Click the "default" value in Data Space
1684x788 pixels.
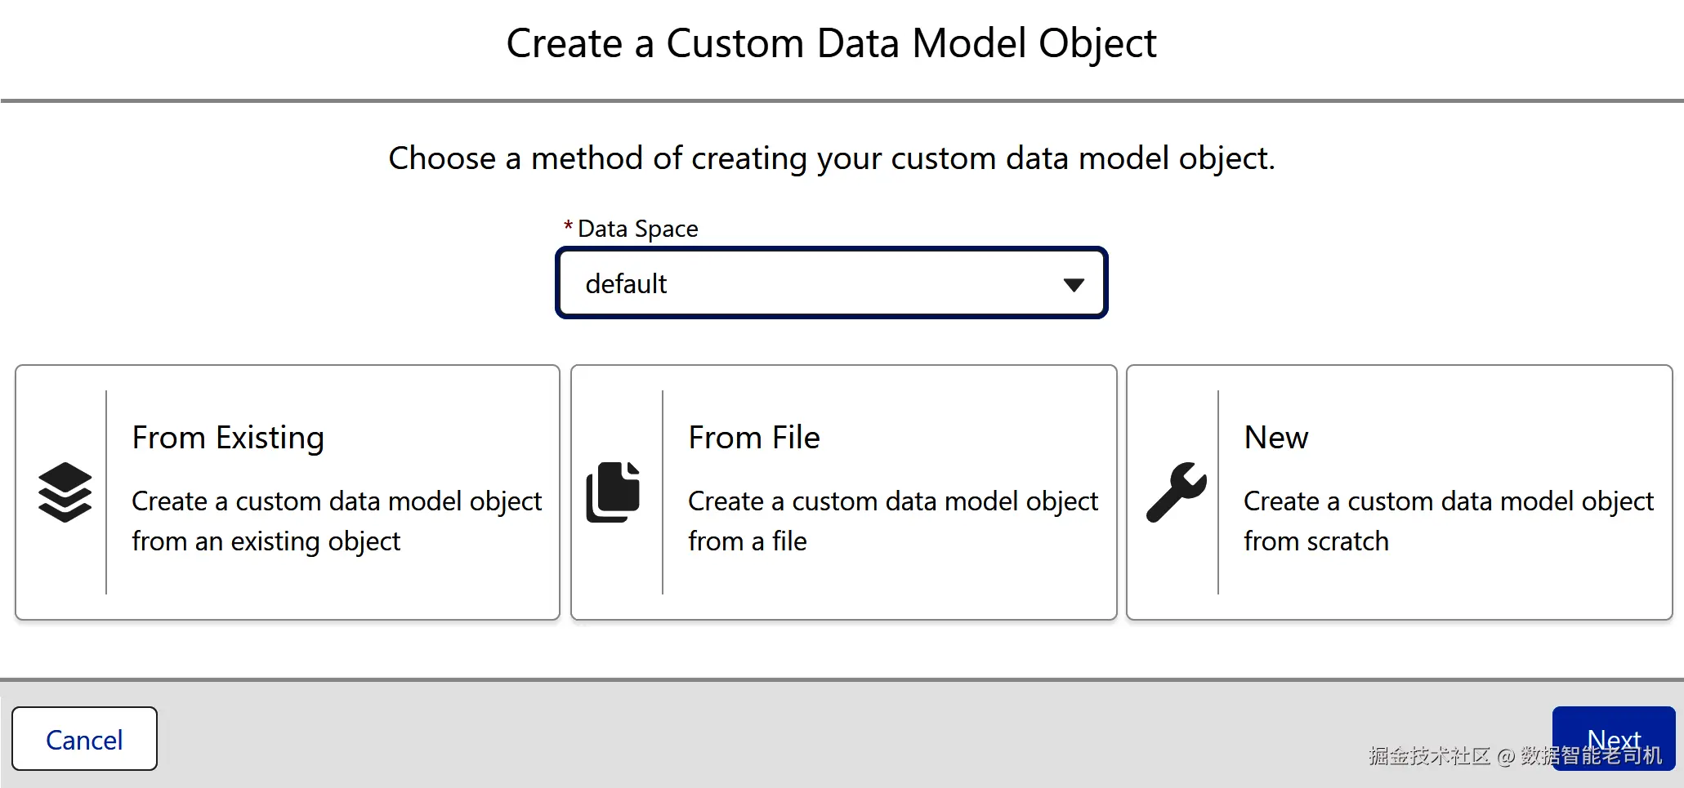(626, 284)
